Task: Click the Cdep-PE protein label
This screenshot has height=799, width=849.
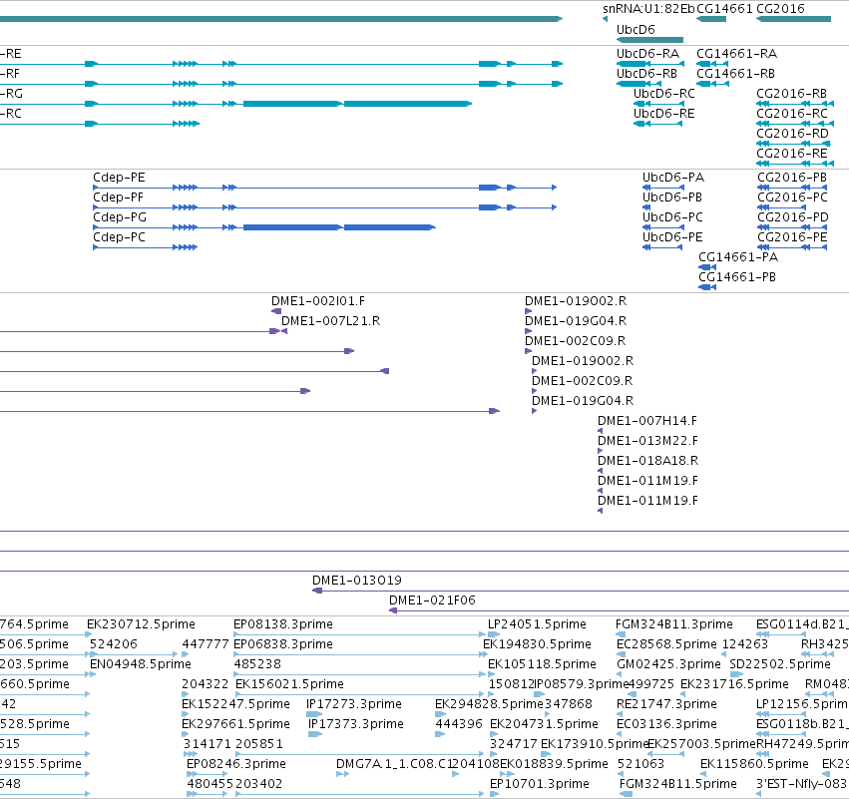Action: pos(119,178)
